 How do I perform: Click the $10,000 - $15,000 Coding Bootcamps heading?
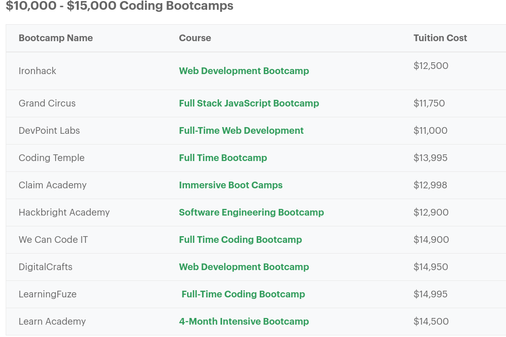coord(120,6)
